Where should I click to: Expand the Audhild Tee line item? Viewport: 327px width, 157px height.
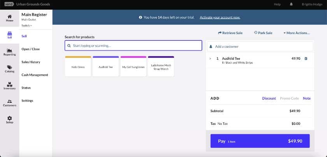[x=210, y=59]
